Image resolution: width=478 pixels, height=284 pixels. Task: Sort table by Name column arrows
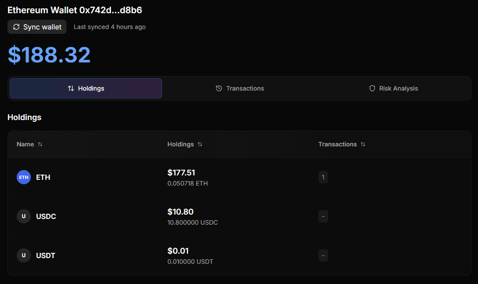[40, 144]
